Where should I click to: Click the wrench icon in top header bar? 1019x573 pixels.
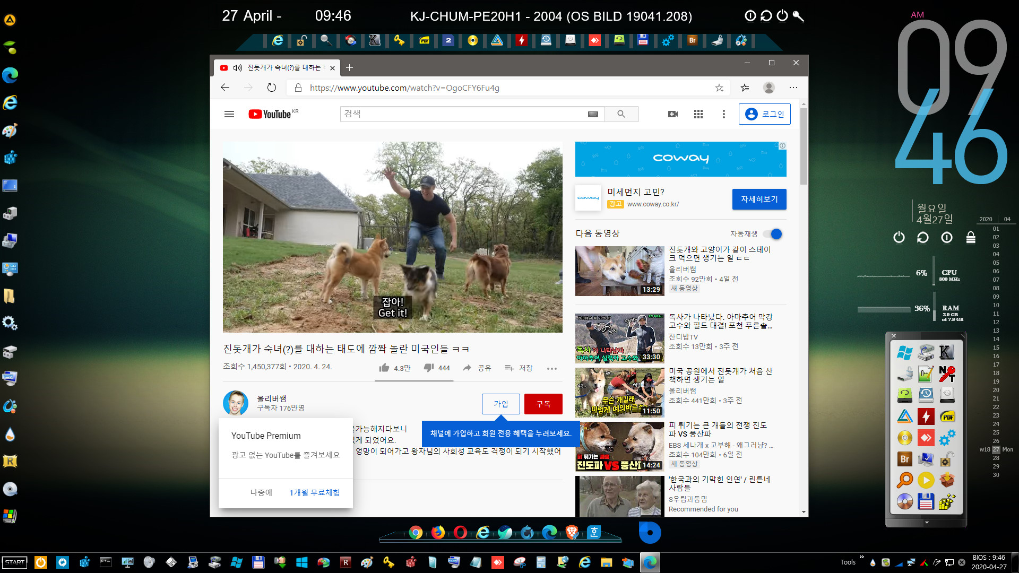point(798,16)
